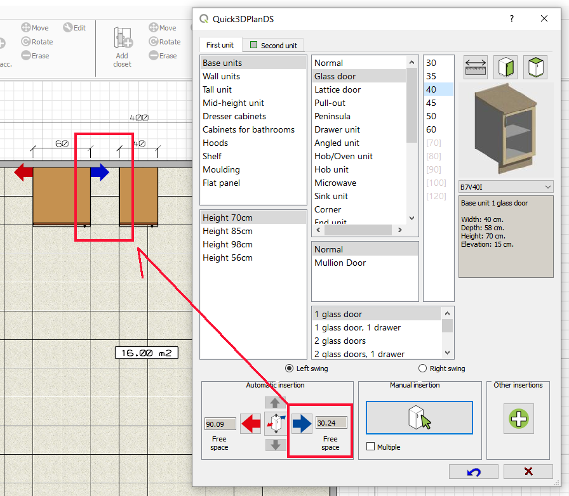Image resolution: width=569 pixels, height=496 pixels.
Task: Click the 16.00 m2 area label
Action: tap(147, 353)
